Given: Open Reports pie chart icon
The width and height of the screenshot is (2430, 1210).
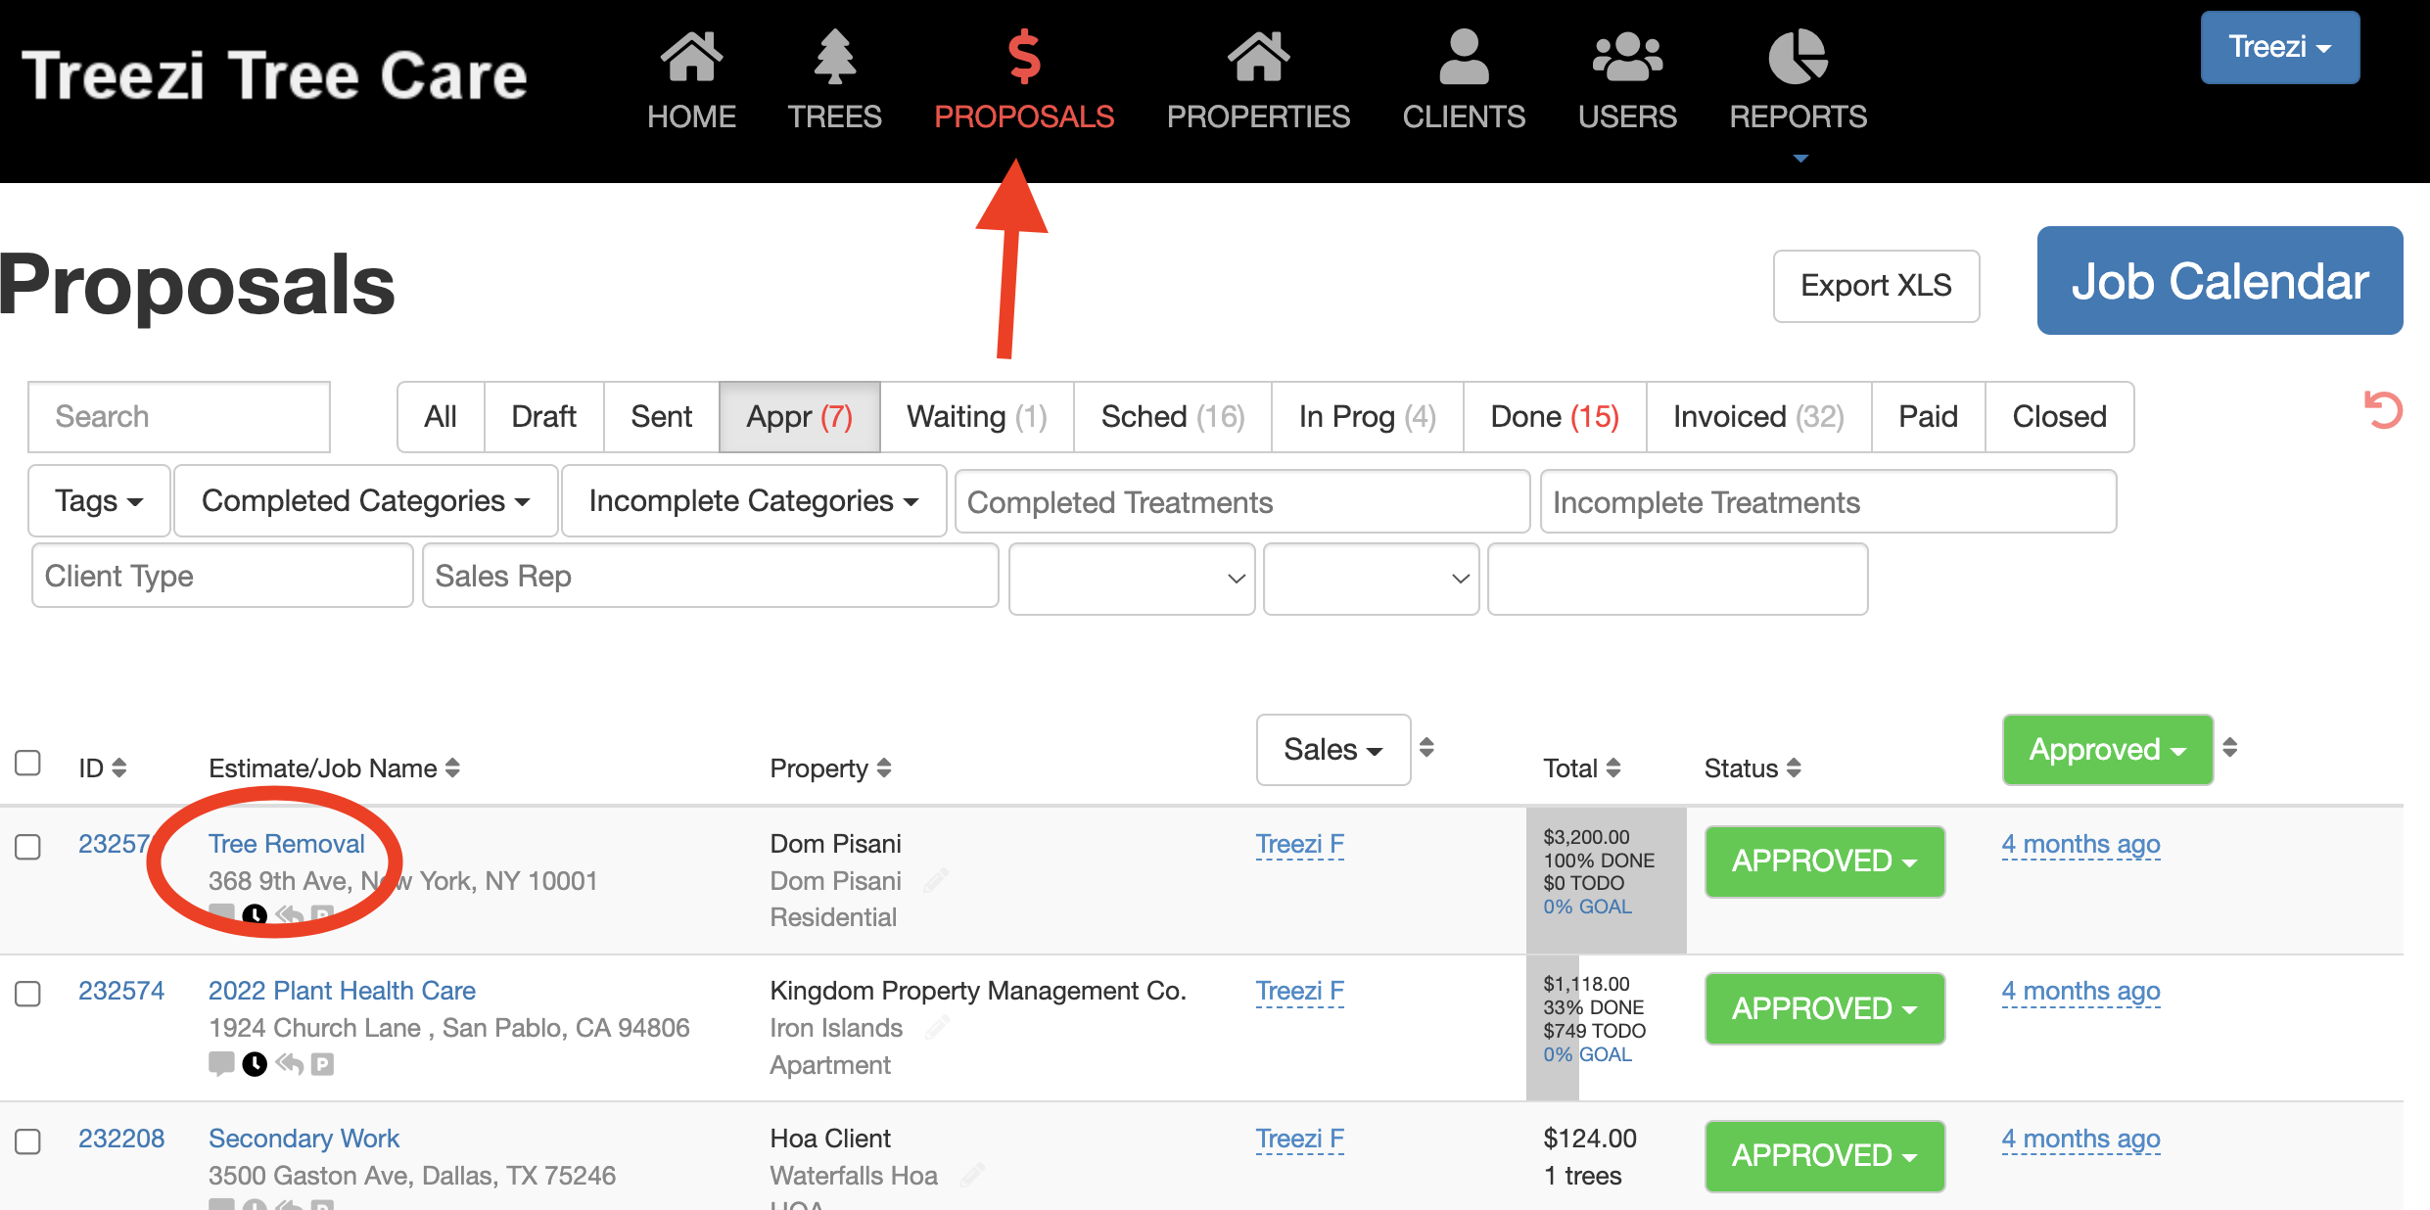Looking at the screenshot, I should pyautogui.click(x=1798, y=57).
